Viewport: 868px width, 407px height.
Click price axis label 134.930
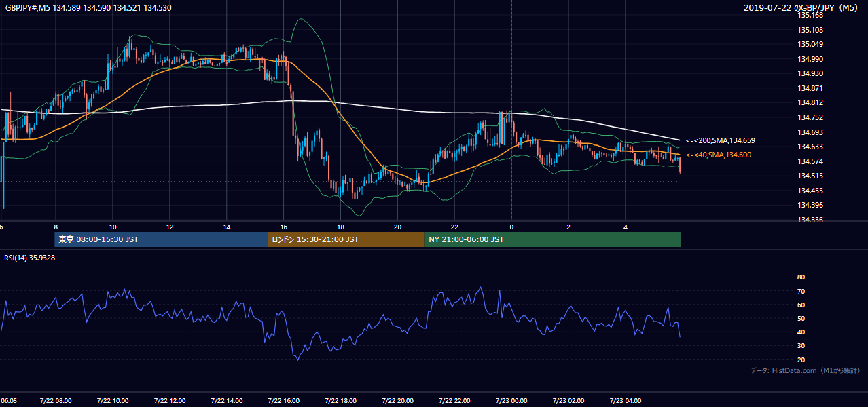pyautogui.click(x=810, y=73)
